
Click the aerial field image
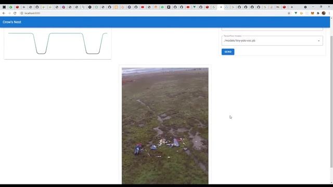165,126
